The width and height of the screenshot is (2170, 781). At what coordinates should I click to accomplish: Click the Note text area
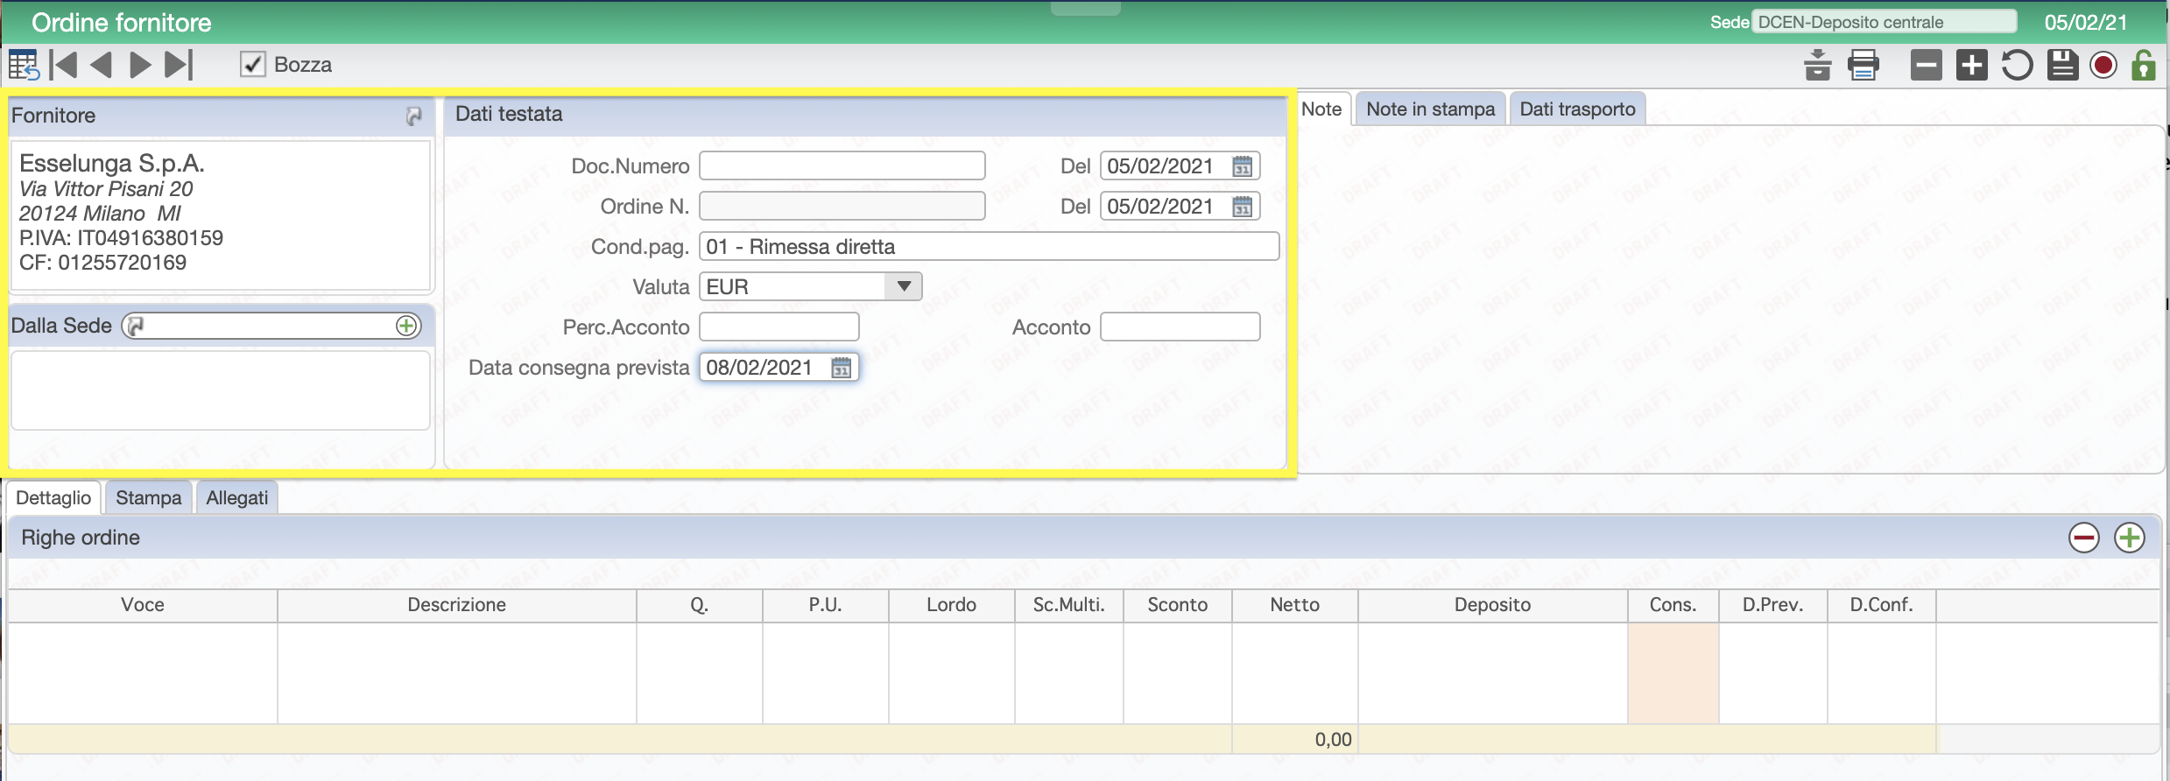click(1730, 299)
